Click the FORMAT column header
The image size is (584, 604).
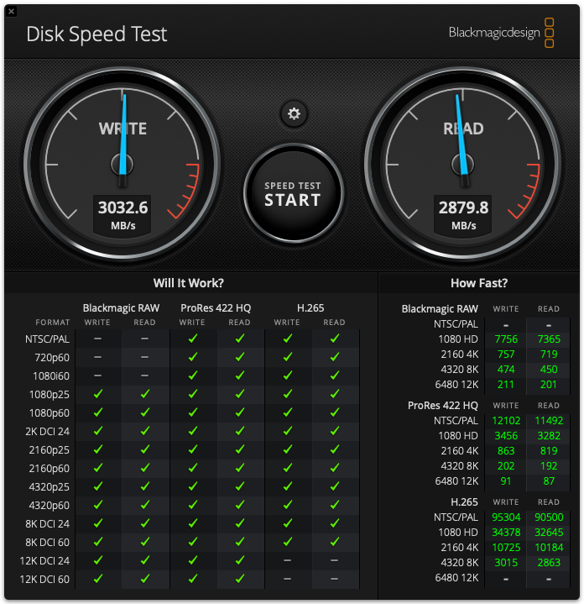point(53,323)
